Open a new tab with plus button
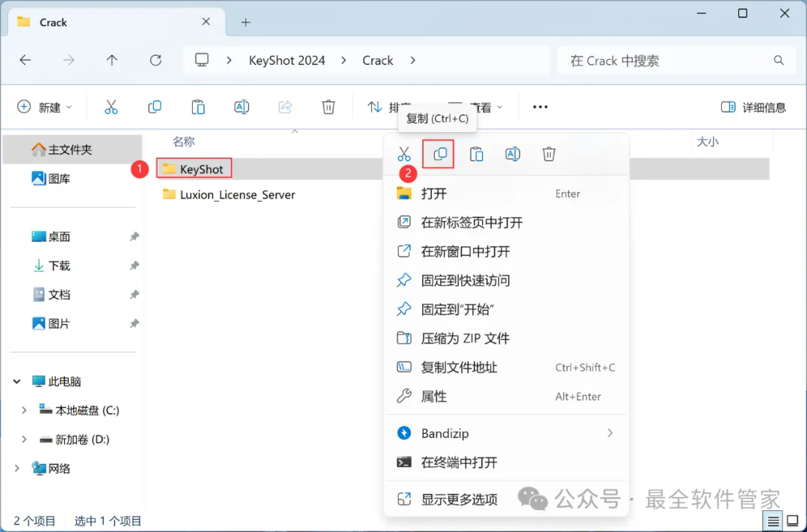 click(x=246, y=22)
